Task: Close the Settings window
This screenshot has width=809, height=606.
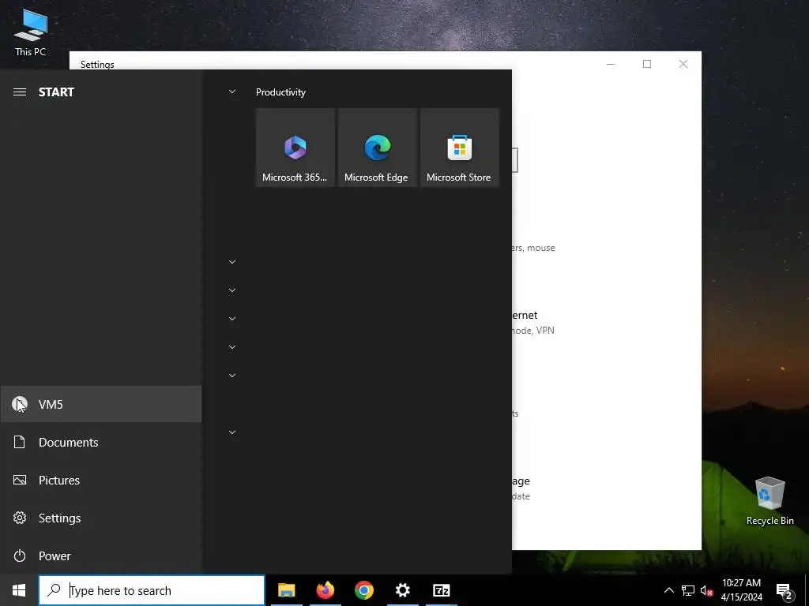Action: [x=683, y=64]
